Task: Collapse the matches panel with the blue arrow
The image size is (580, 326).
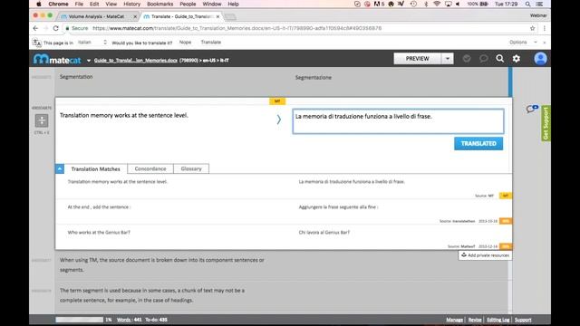Action: 60,168
